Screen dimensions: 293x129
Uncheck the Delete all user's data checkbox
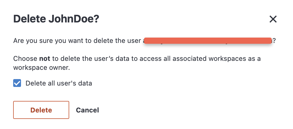[17, 83]
